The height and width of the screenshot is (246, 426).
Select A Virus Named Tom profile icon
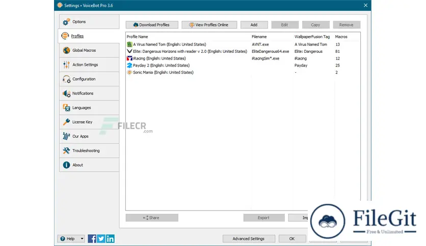(129, 44)
